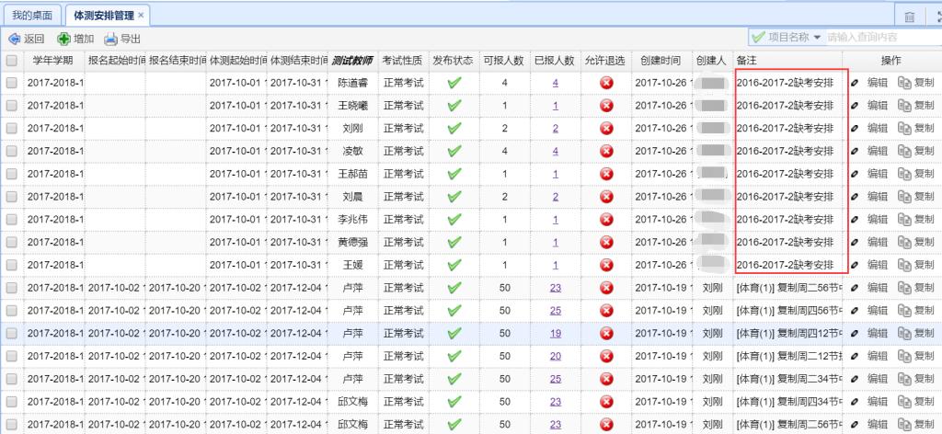Viewport: 942px width, 434px height.
Task: Select the 体测安排管理 tab
Action: pos(104,17)
